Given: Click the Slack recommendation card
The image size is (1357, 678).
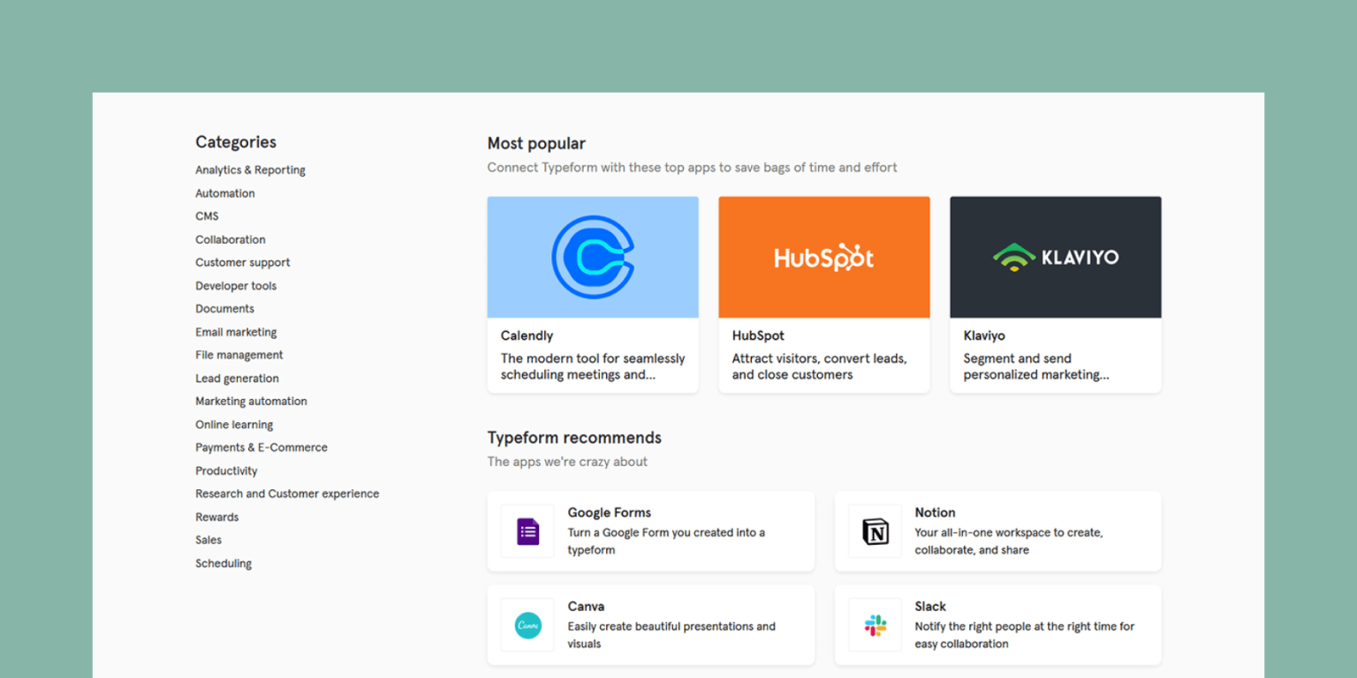Looking at the screenshot, I should point(997,624).
